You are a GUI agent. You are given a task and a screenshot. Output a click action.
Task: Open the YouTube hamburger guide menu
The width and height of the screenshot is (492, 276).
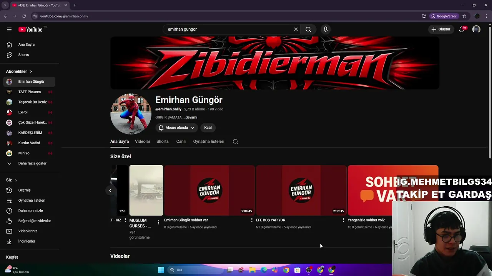9,30
